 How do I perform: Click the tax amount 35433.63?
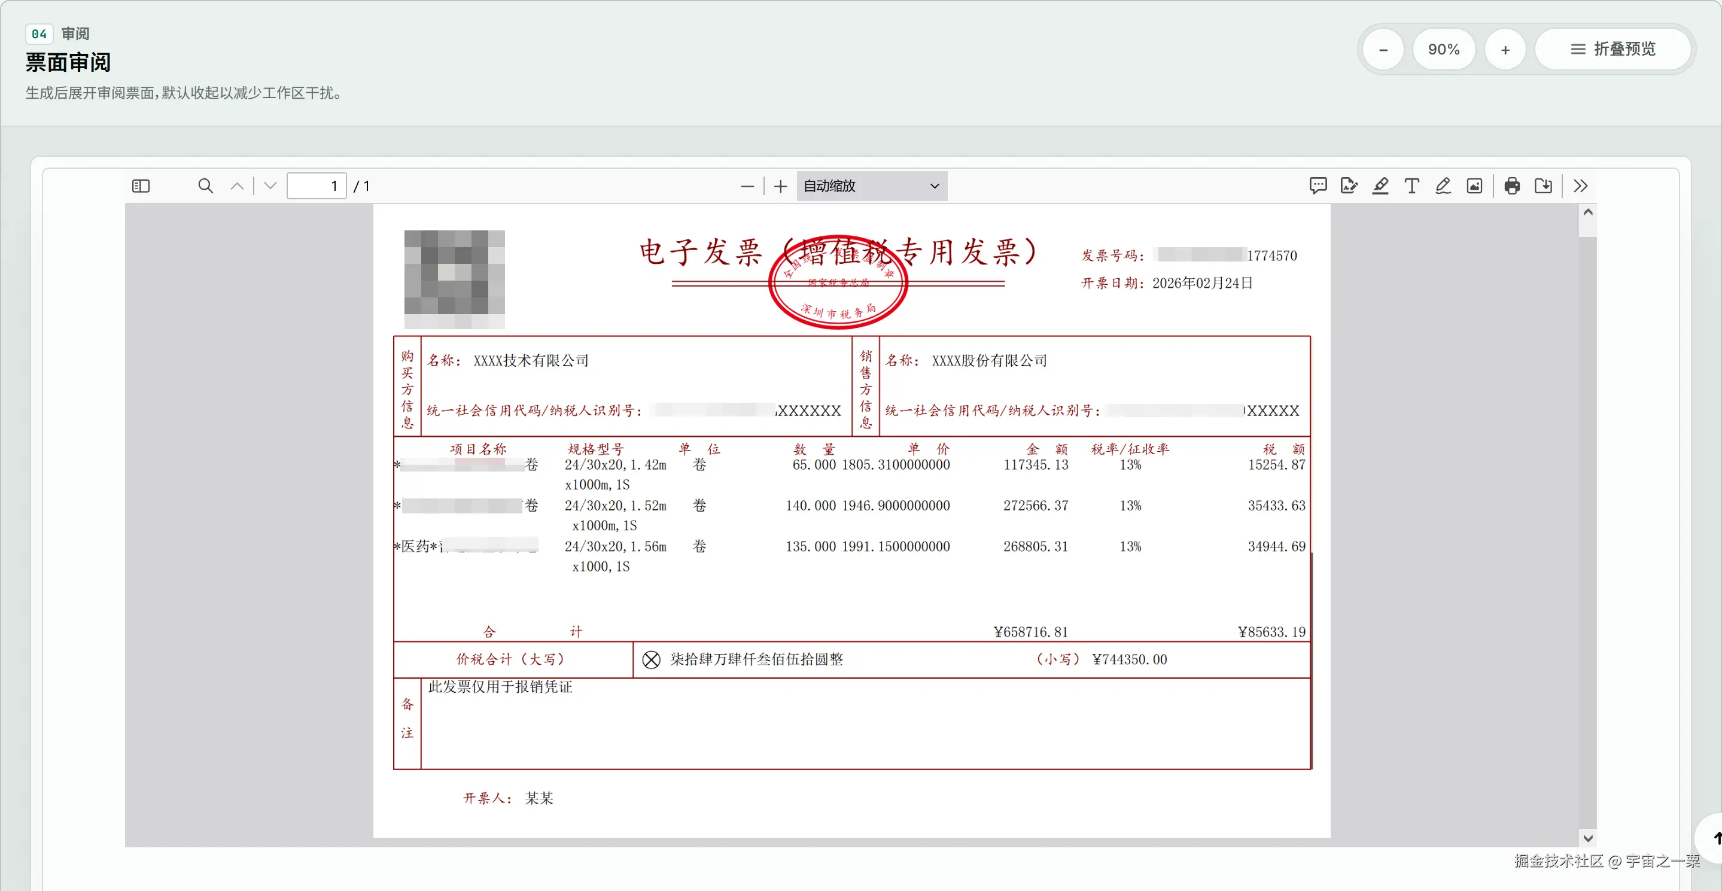[x=1276, y=506]
